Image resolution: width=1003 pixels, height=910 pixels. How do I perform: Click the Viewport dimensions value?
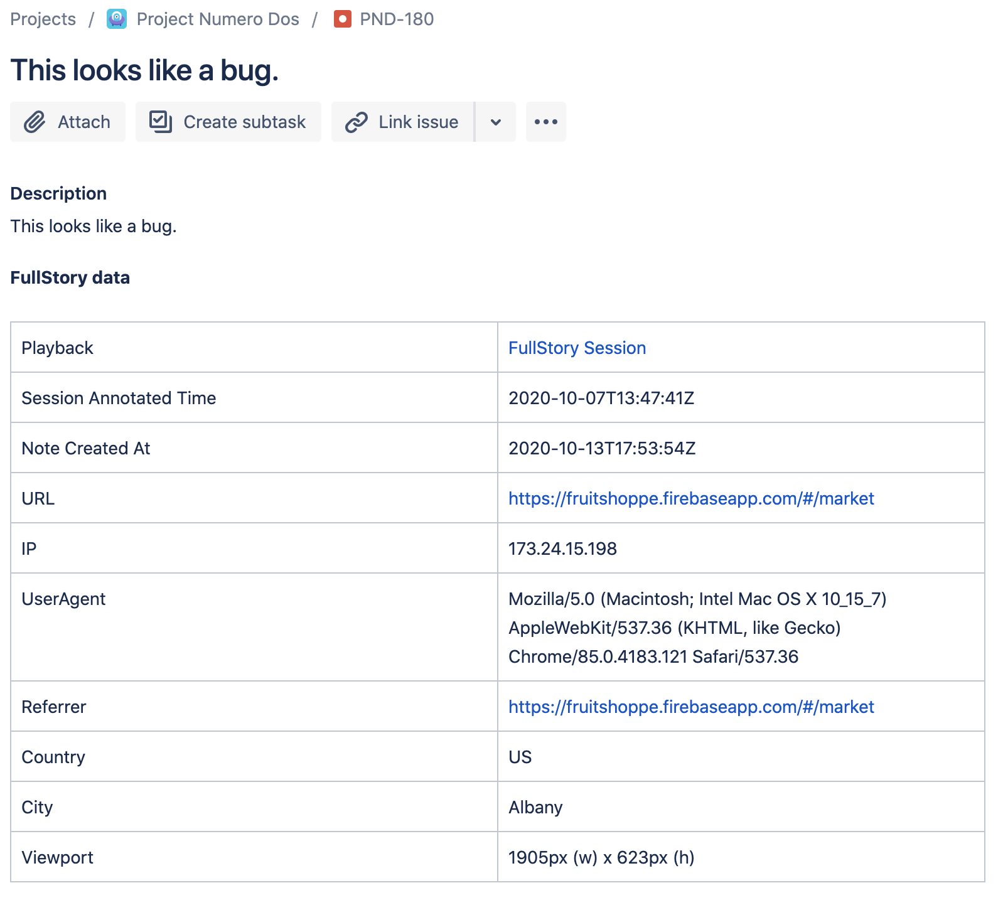(x=601, y=857)
